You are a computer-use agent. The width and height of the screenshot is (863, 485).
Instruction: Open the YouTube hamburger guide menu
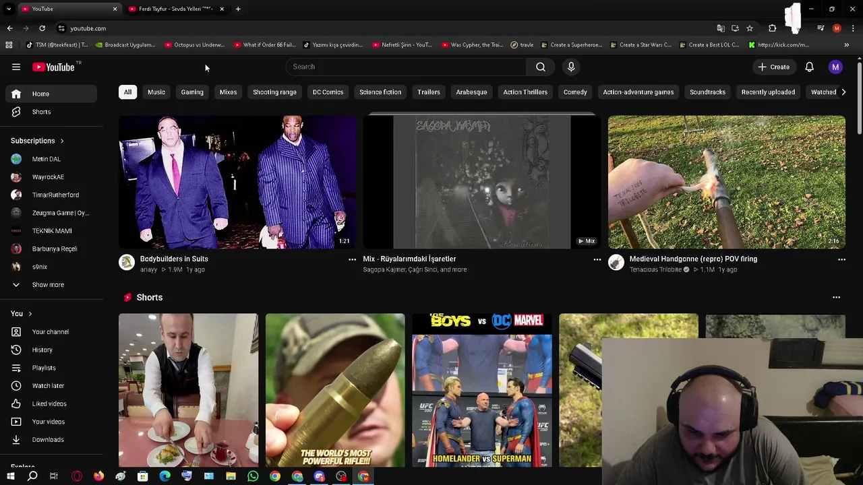coord(16,67)
